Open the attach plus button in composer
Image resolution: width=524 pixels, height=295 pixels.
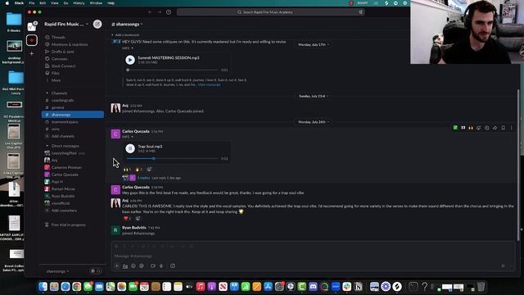point(116,265)
